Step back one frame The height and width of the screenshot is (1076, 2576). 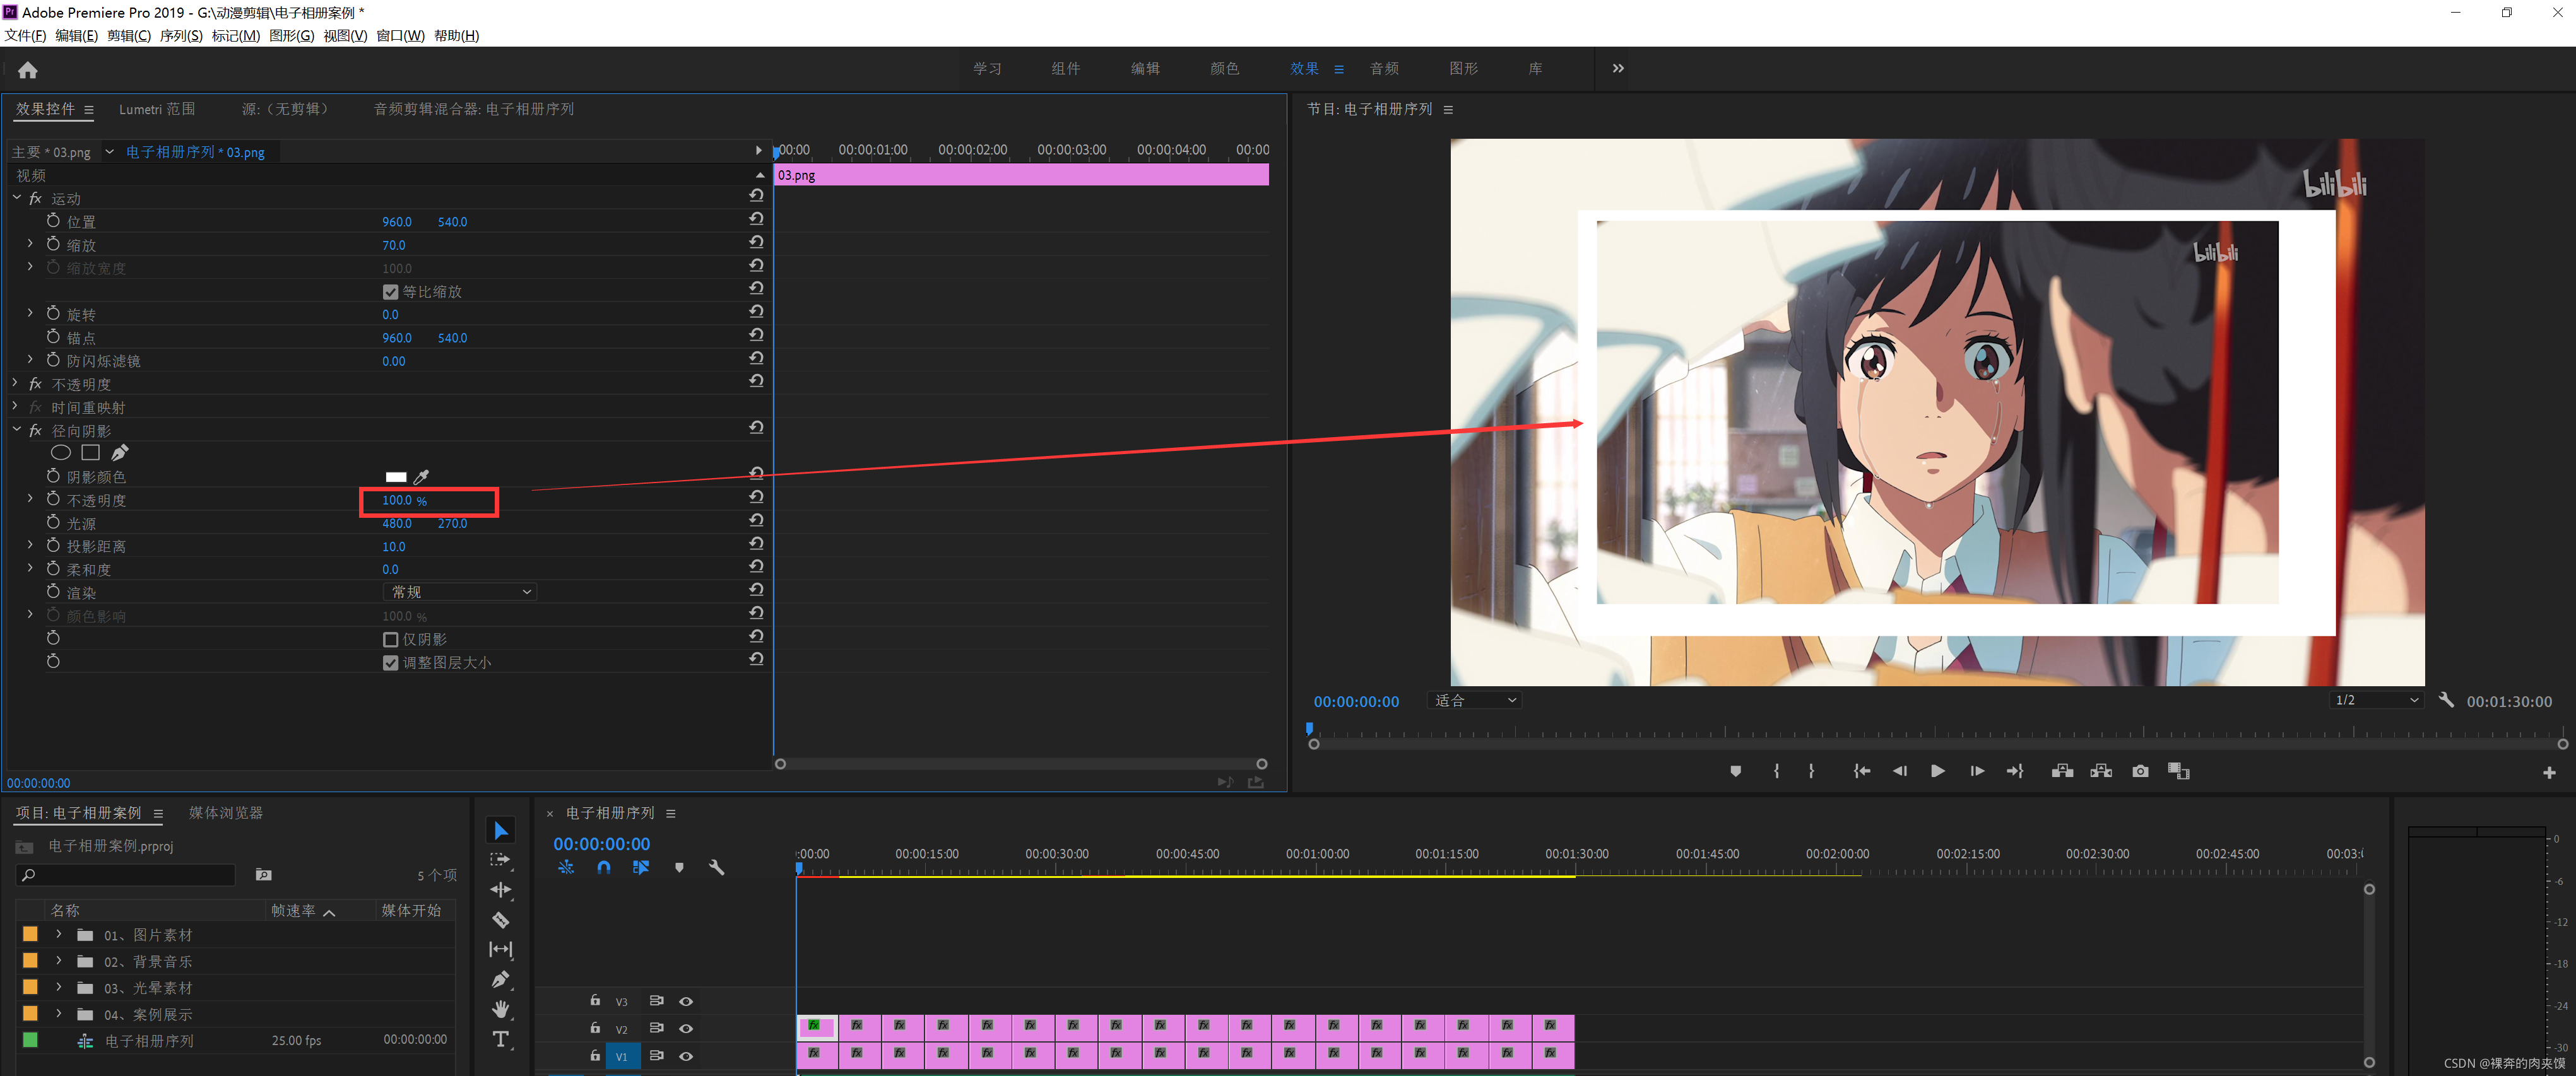(1900, 771)
